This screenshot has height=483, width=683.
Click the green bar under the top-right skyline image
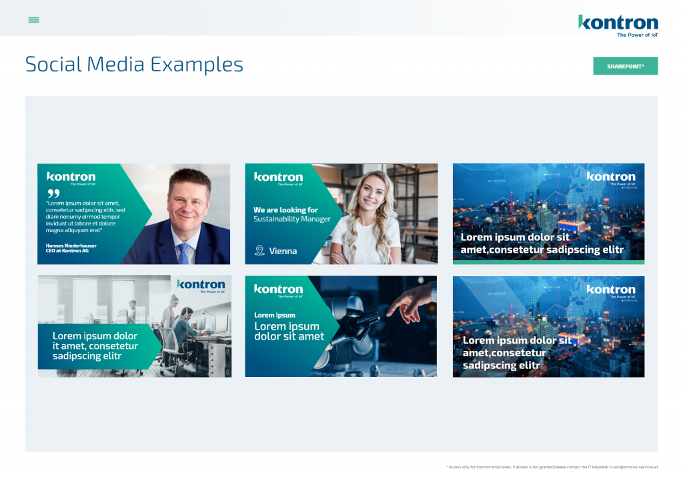pos(548,262)
